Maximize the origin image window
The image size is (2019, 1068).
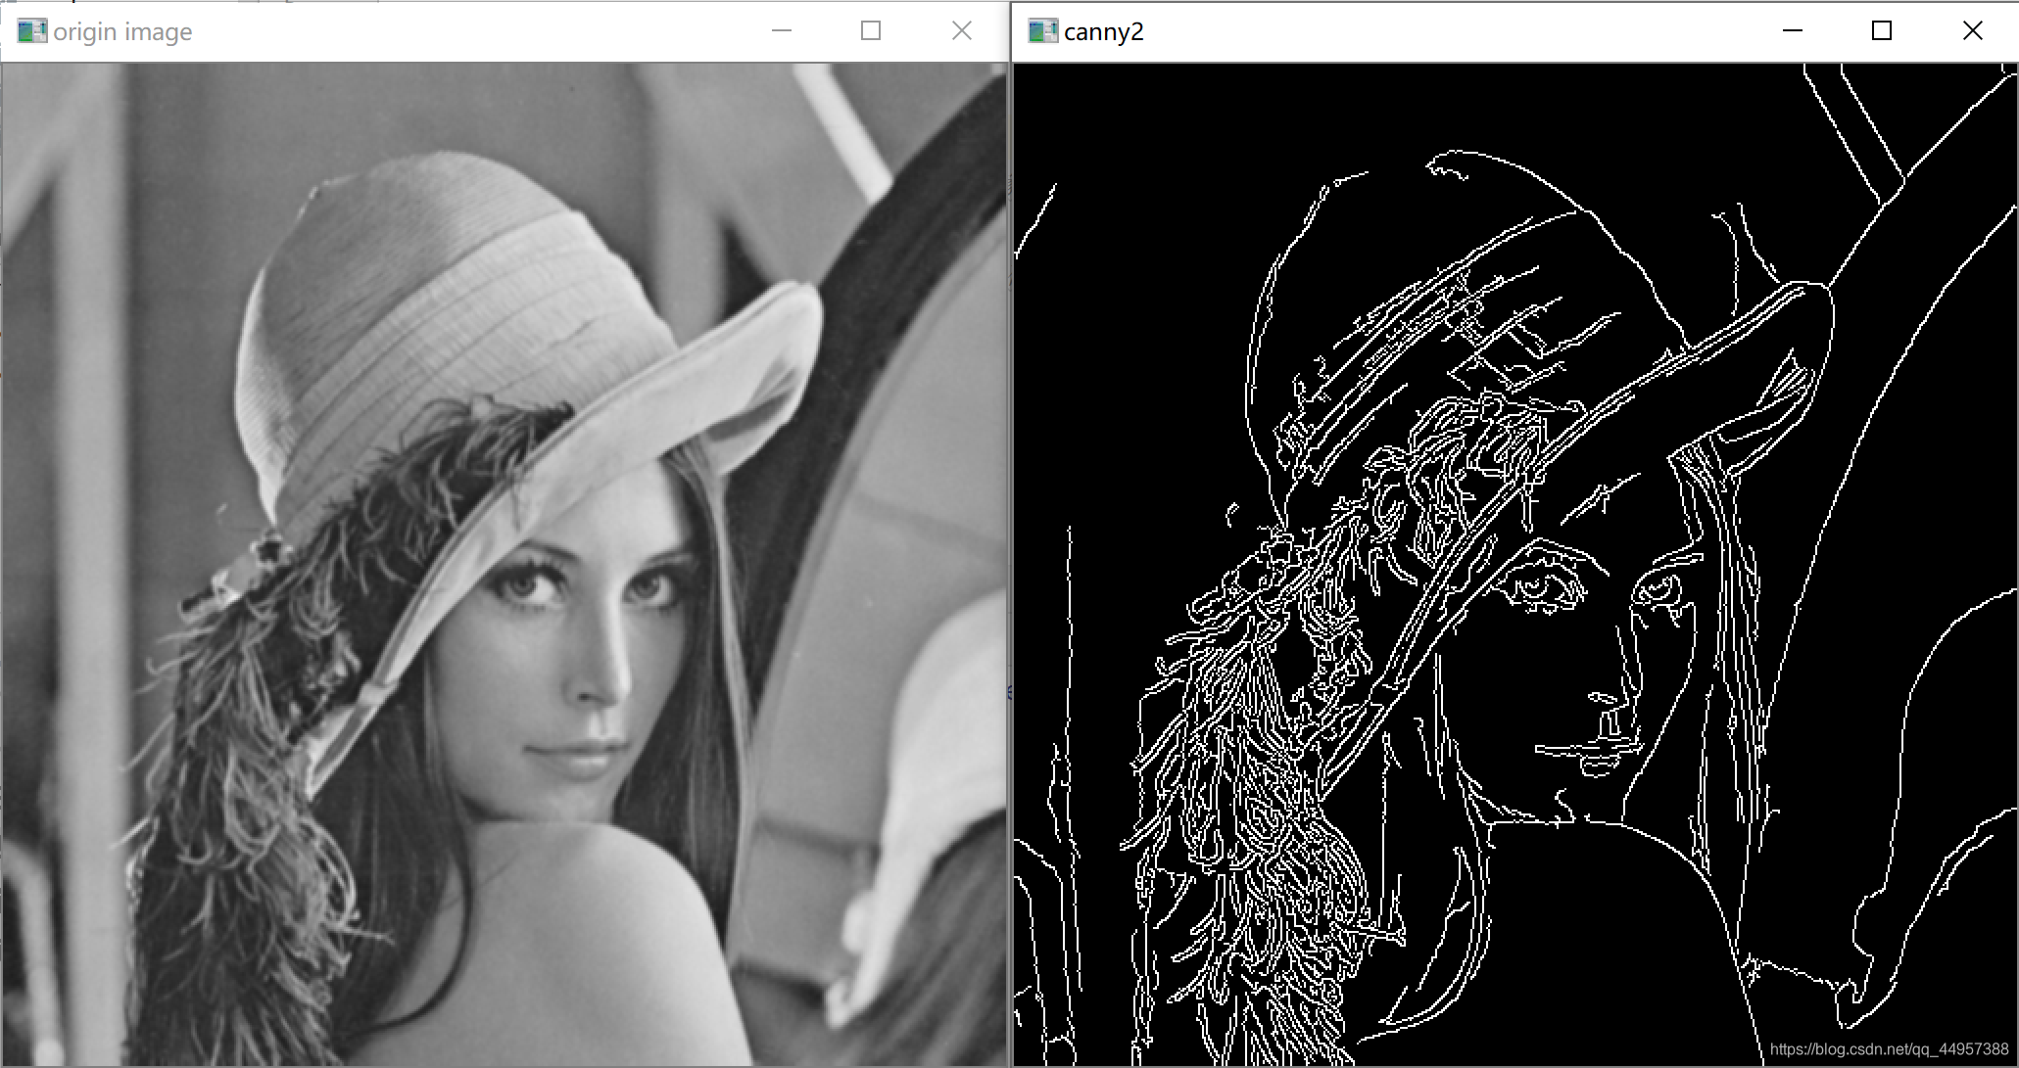click(870, 30)
